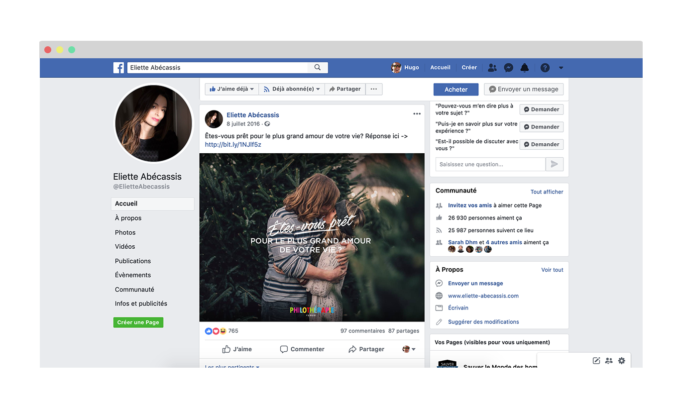Viewport: 680px width, 408px height.
Task: Click the page's large profile picture
Action: [x=154, y=123]
